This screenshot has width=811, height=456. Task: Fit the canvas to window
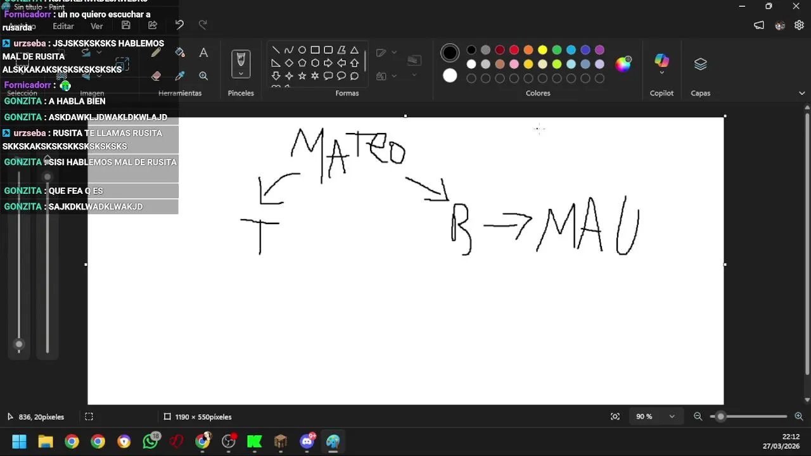[615, 417]
